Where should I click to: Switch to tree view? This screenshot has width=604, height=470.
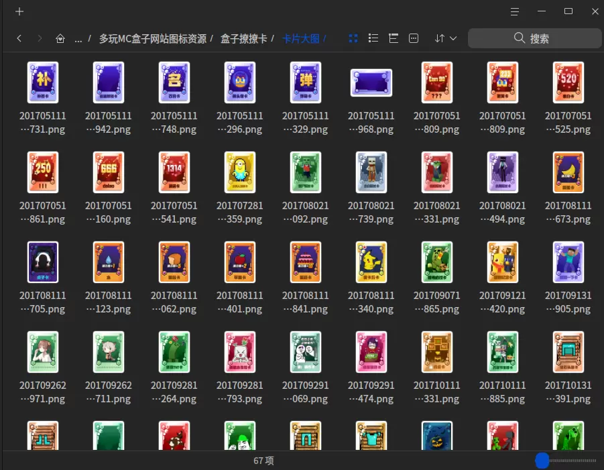(x=394, y=38)
